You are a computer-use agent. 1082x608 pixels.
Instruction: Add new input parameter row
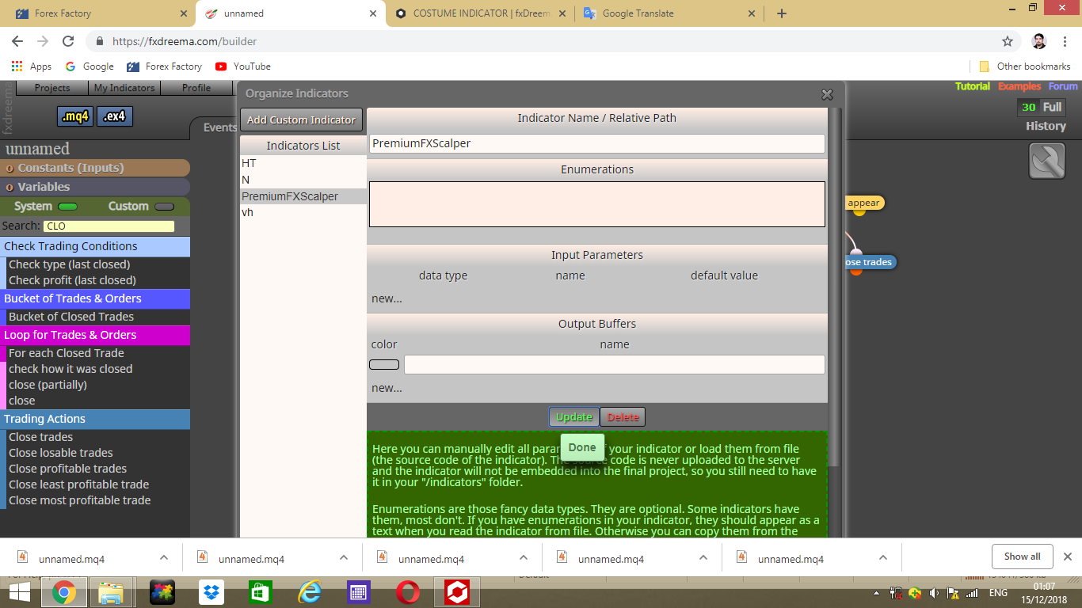387,298
